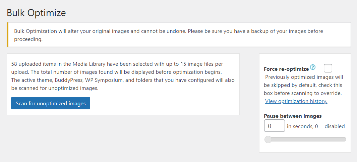
Task: Click the "in seconds, 0 = disabled" hint text
Action: click(316, 126)
